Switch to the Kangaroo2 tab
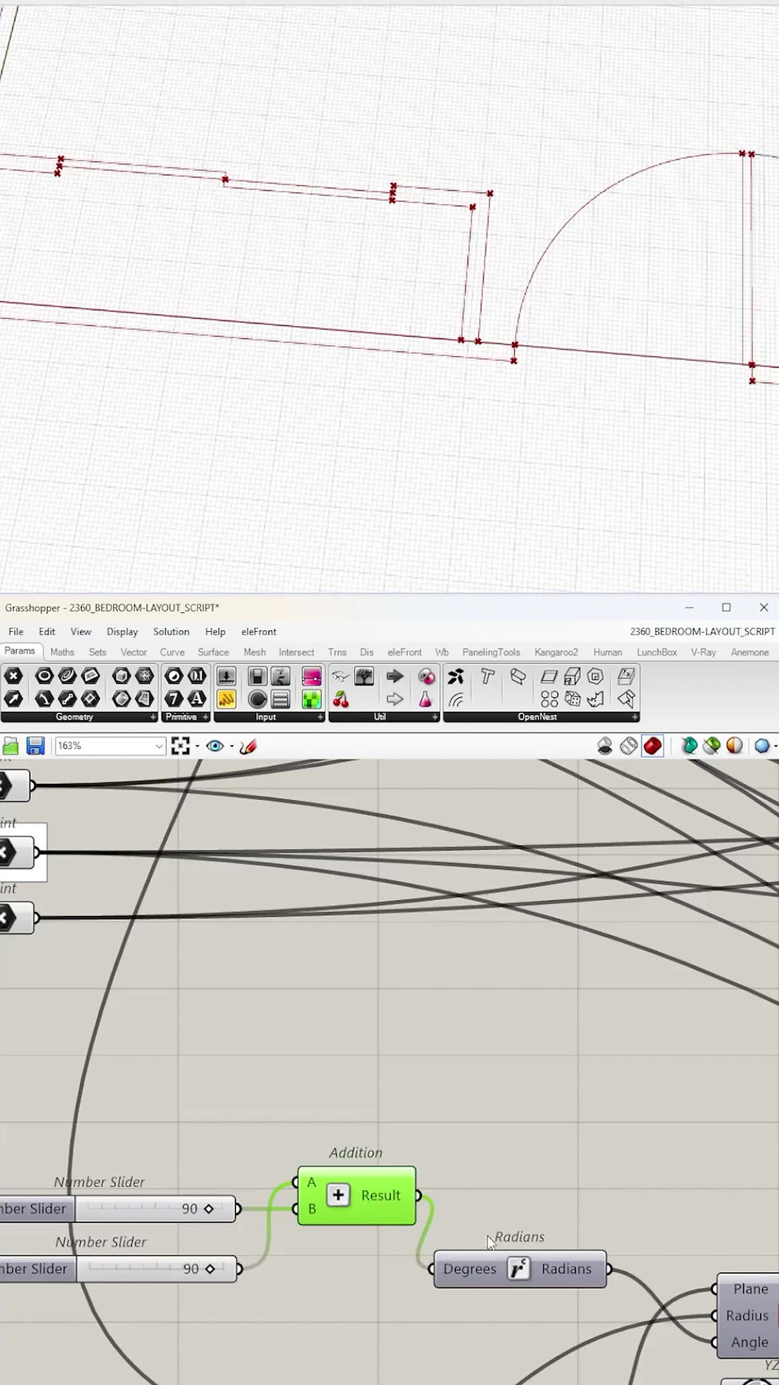The width and height of the screenshot is (779, 1385). [556, 652]
